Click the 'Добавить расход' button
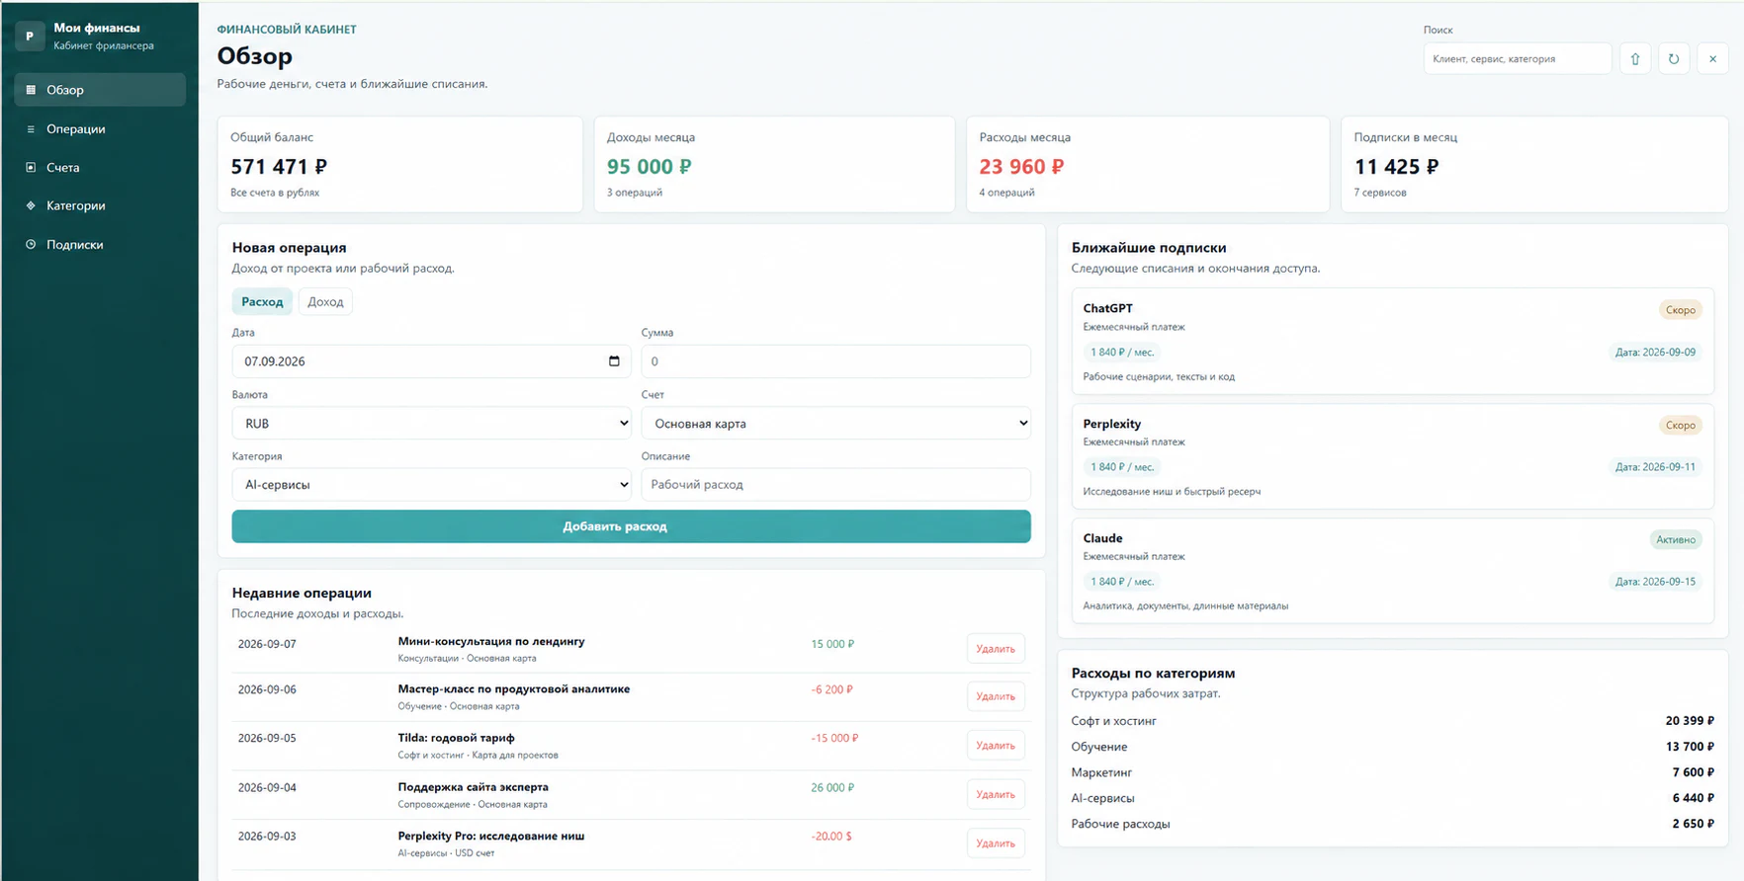Image resolution: width=1744 pixels, height=881 pixels. (x=631, y=526)
